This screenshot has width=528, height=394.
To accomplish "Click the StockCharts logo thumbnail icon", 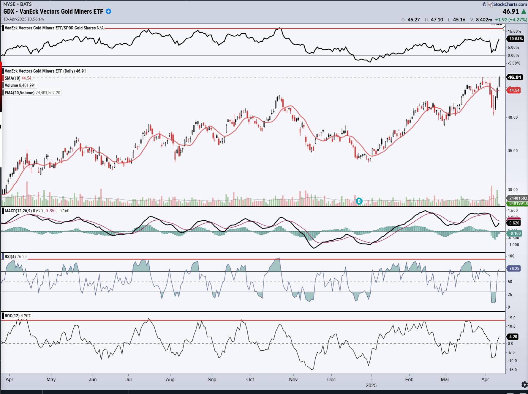I will click(490, 4).
